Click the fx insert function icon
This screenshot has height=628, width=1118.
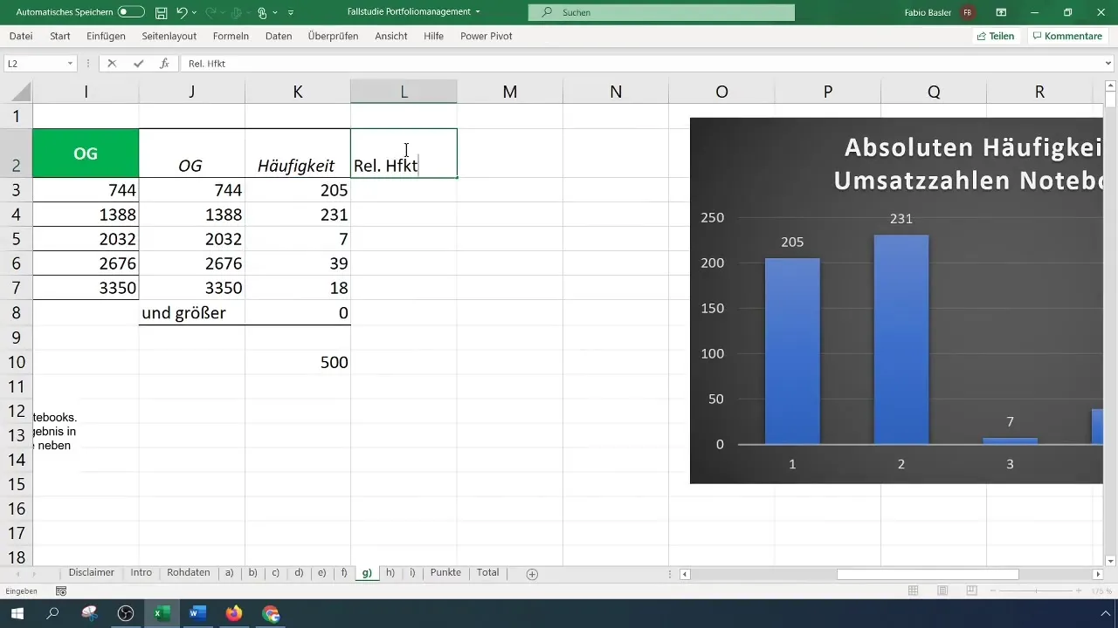point(164,64)
